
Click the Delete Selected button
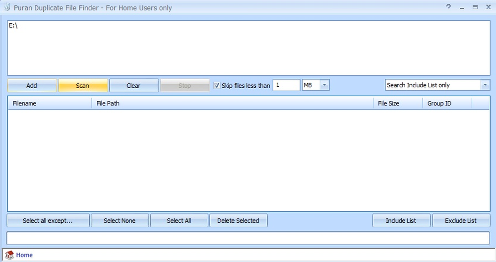click(238, 220)
